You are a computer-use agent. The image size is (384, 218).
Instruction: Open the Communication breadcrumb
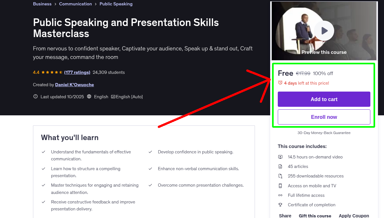pyautogui.click(x=75, y=4)
